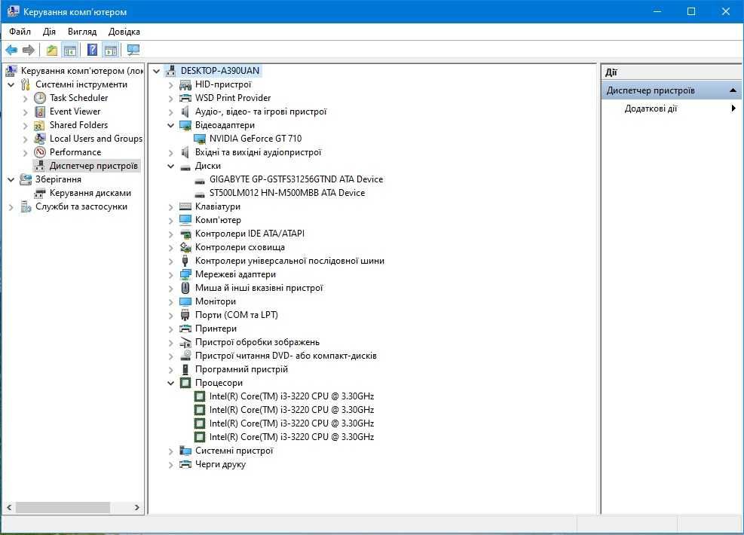Expand the Мережеві адаптери category

pos(171,274)
